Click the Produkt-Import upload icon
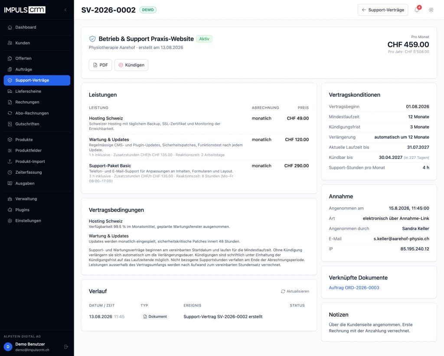This screenshot has height=356, width=444. (x=10, y=162)
